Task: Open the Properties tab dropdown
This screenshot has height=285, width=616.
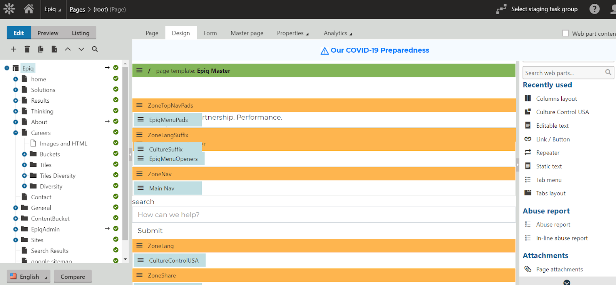Action: pos(293,33)
